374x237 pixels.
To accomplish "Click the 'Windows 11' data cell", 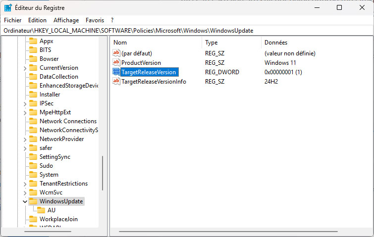I will 280,63.
